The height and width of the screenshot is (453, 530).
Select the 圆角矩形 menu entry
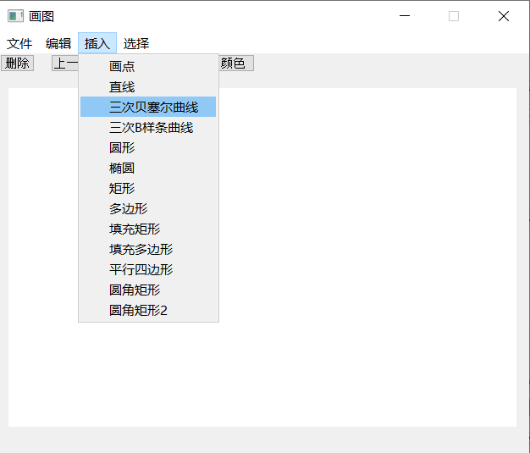[x=148, y=290]
